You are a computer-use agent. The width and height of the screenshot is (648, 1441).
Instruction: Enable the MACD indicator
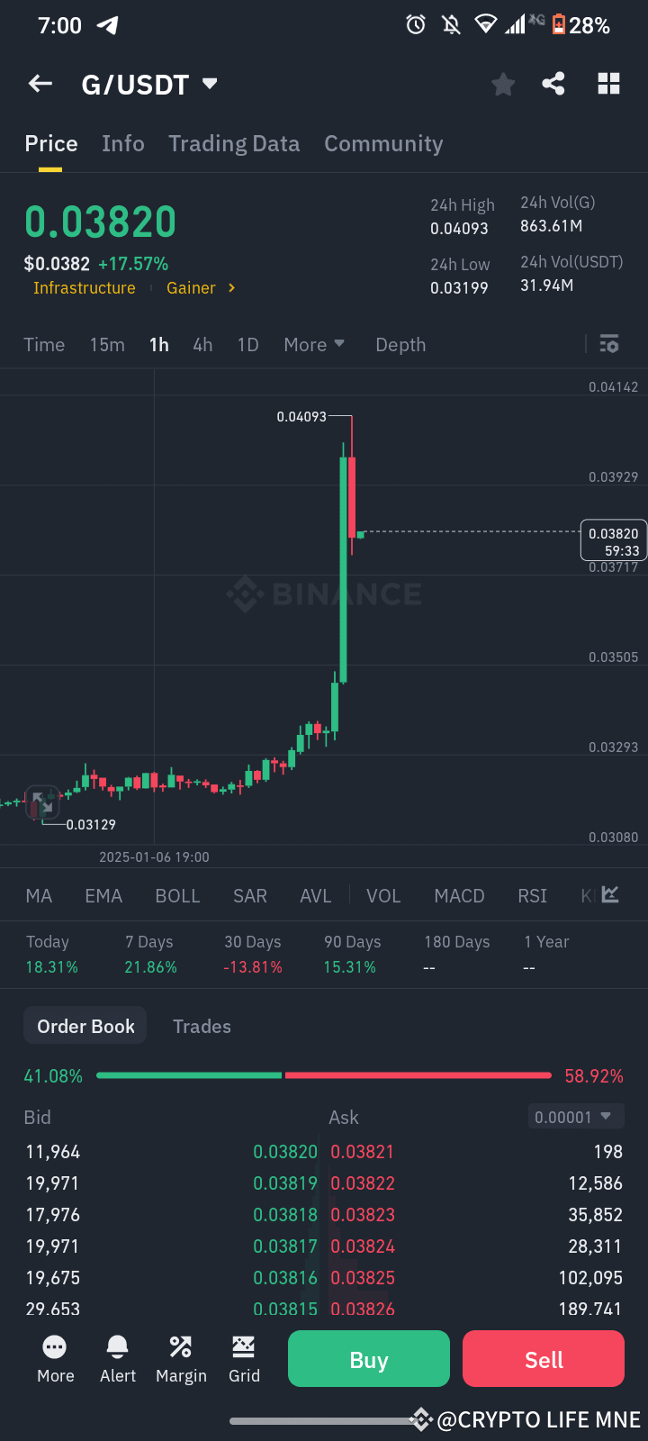459,895
